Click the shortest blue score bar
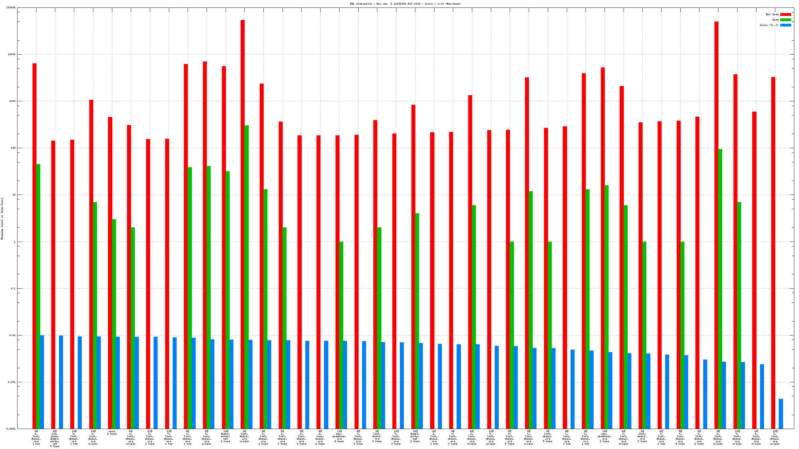 tap(781, 413)
